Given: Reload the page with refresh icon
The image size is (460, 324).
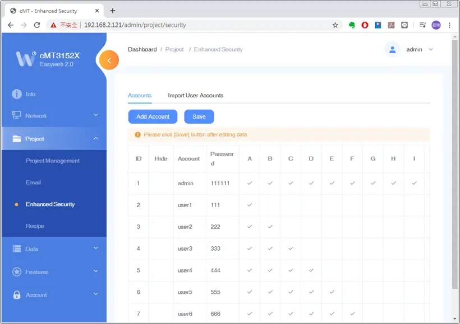Looking at the screenshot, I should click(37, 25).
